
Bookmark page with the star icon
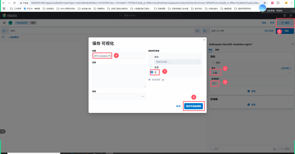pyautogui.click(x=264, y=3)
